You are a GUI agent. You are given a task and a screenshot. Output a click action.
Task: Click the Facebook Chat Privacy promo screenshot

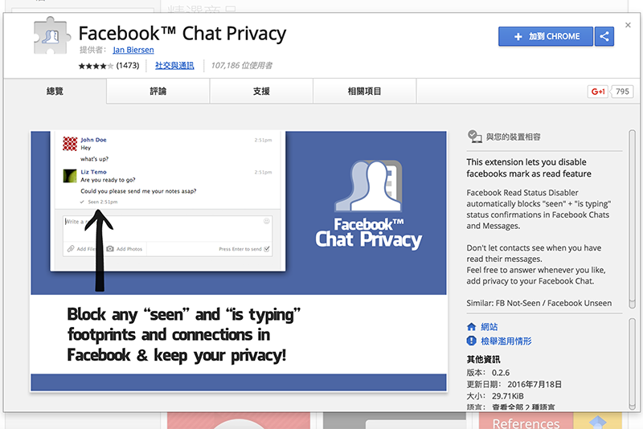[x=239, y=261]
